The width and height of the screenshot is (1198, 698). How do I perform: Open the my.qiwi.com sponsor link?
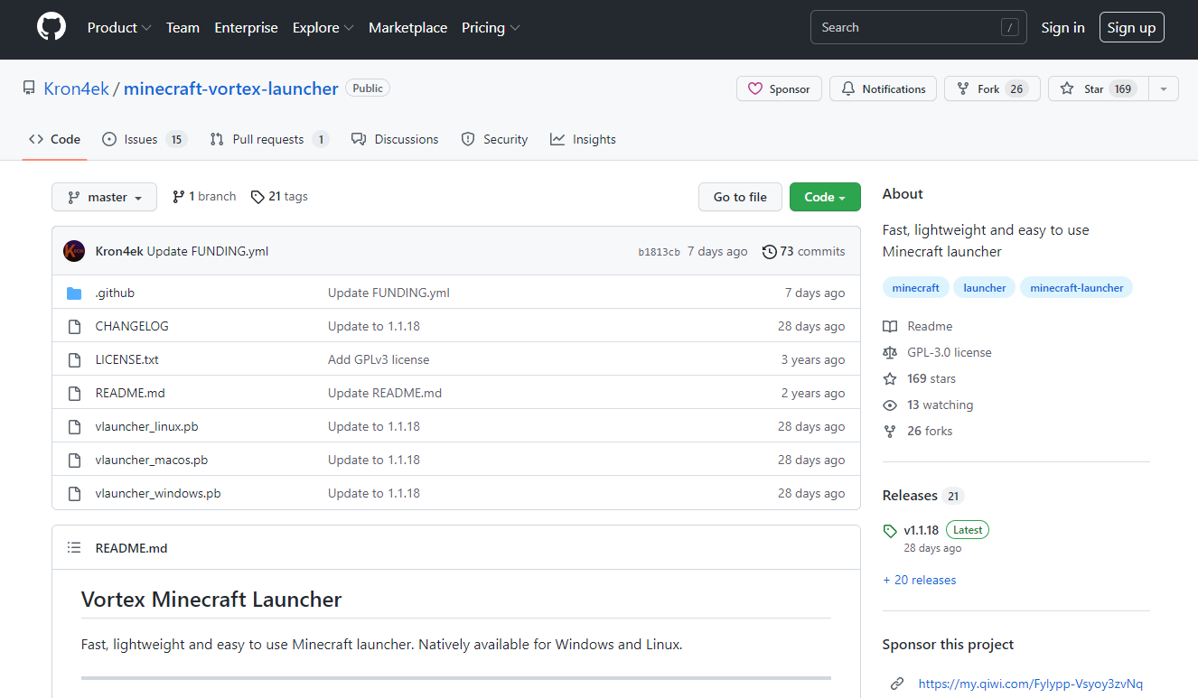tap(1030, 684)
